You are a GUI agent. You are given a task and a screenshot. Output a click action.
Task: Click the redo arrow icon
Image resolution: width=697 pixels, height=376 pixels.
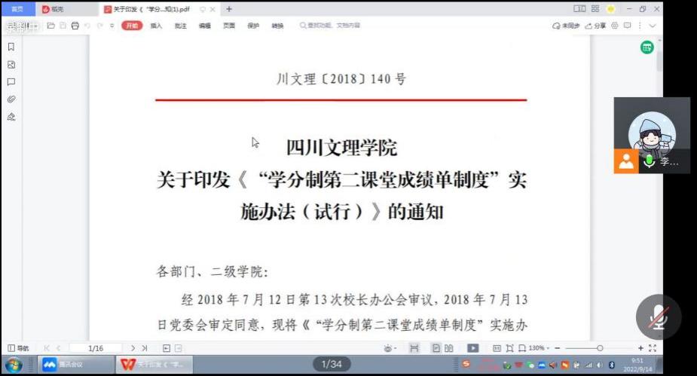point(99,26)
